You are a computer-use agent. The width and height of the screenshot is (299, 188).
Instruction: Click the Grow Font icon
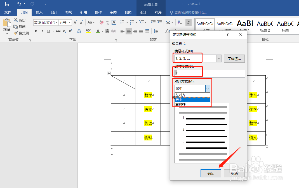(x=75, y=22)
